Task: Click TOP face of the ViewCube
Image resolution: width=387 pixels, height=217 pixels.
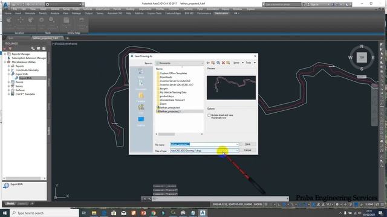Action: point(362,58)
